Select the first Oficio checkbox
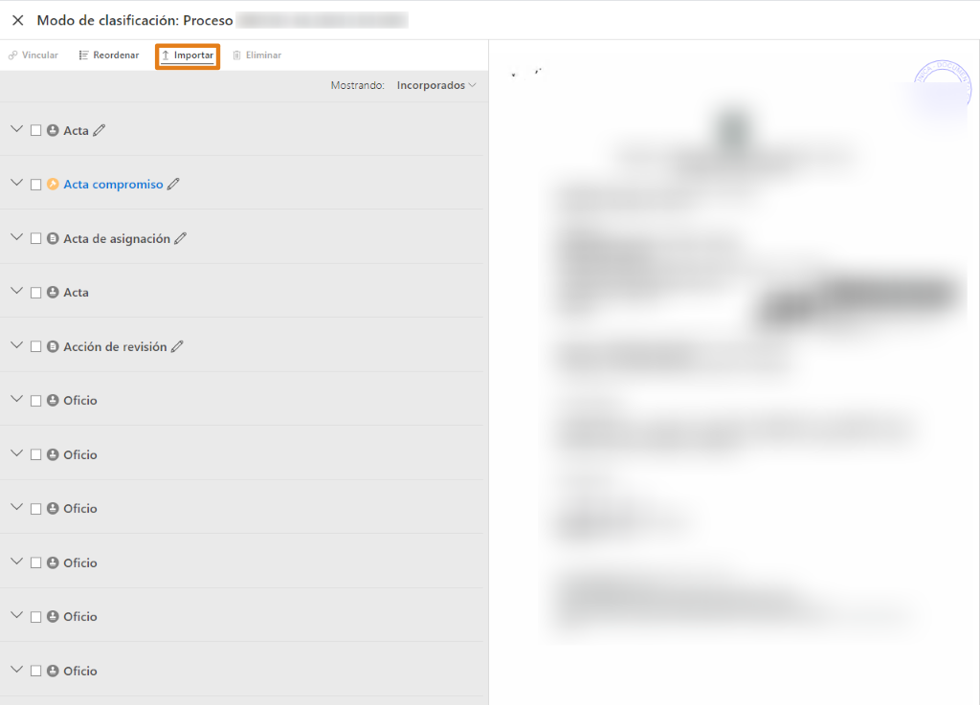Viewport: 980px width, 705px height. coord(35,401)
